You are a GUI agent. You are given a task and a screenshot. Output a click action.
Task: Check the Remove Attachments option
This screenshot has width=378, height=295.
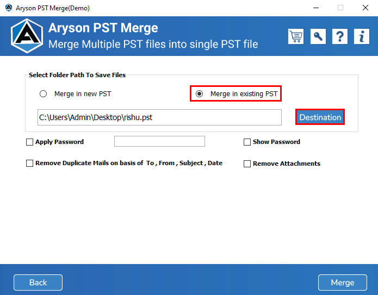247,164
